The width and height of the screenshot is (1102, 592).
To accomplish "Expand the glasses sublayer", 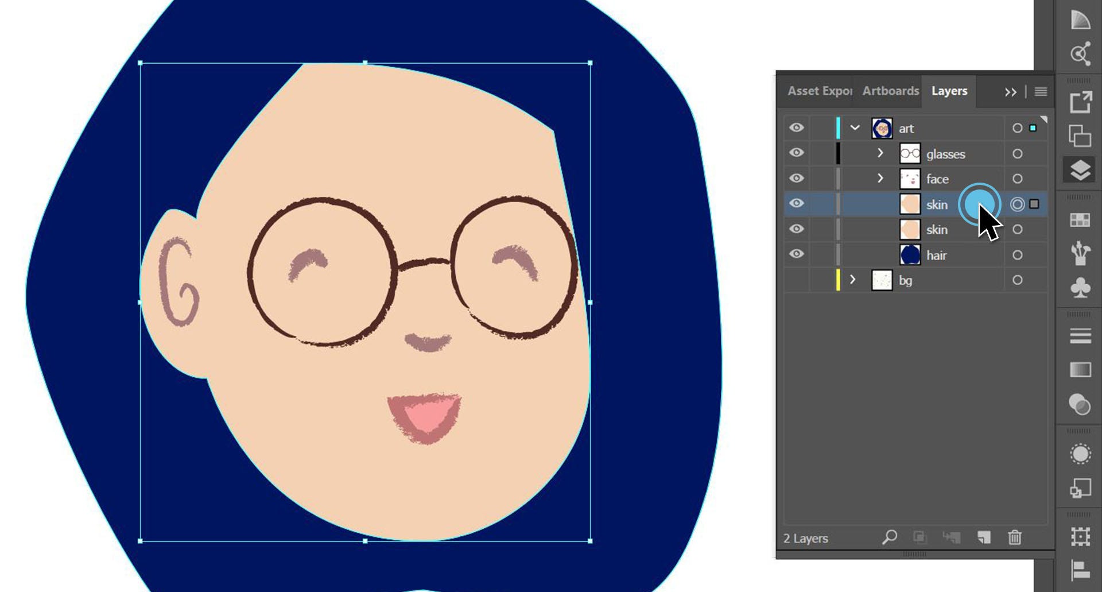I will click(882, 153).
